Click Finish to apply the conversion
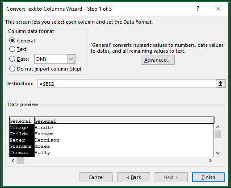 pos(208,177)
